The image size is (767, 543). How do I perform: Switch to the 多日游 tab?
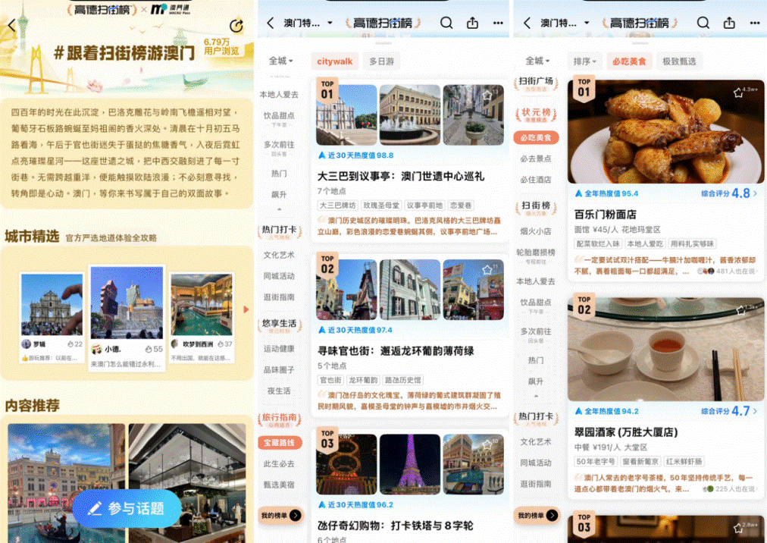(x=383, y=61)
